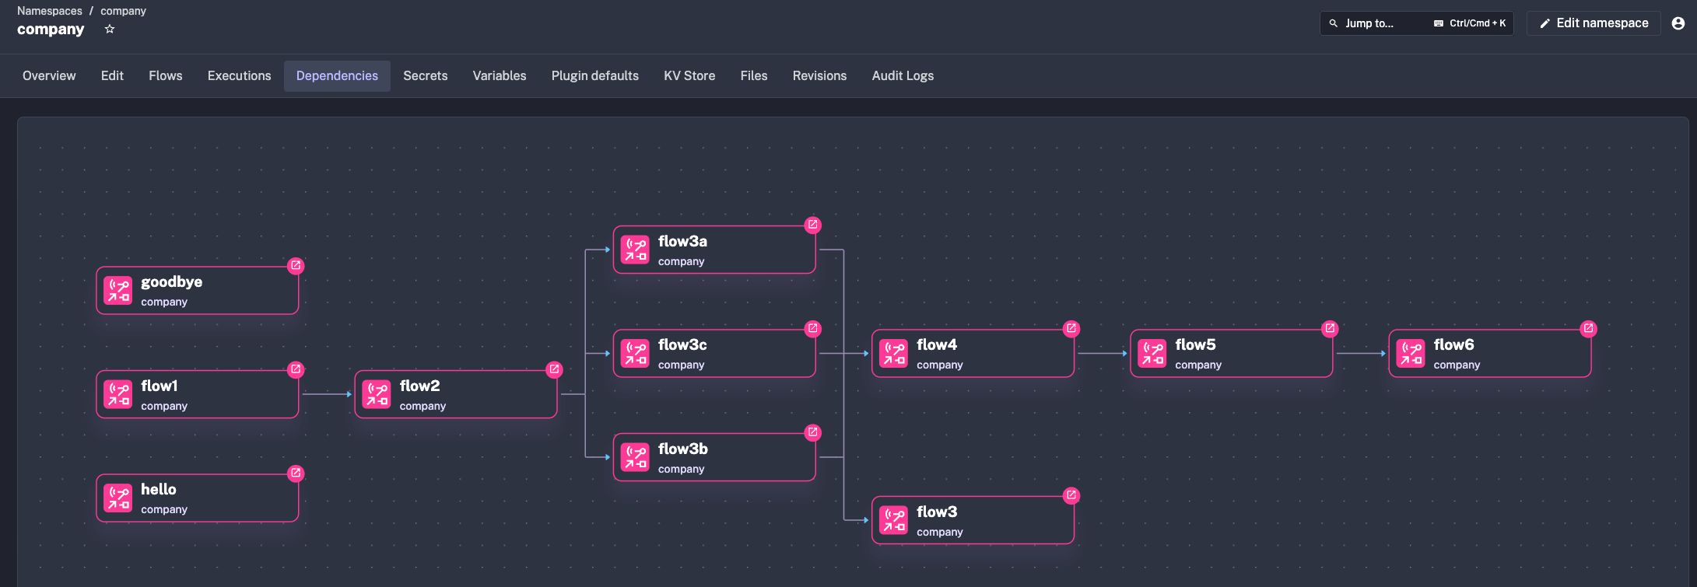Screen dimensions: 1697x587
Task: Star the company namespace as favorite
Action: point(110,30)
